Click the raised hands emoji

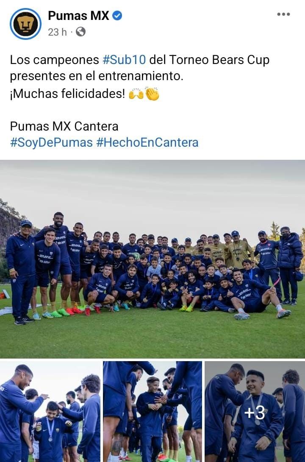(x=136, y=94)
